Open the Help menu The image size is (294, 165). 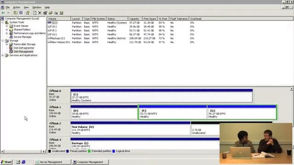(x=47, y=7)
